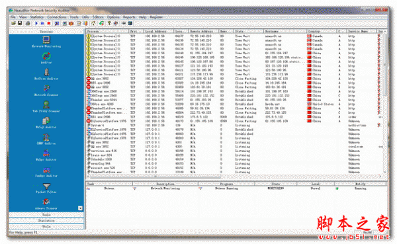Expand the Tools sidebar group

point(46,215)
